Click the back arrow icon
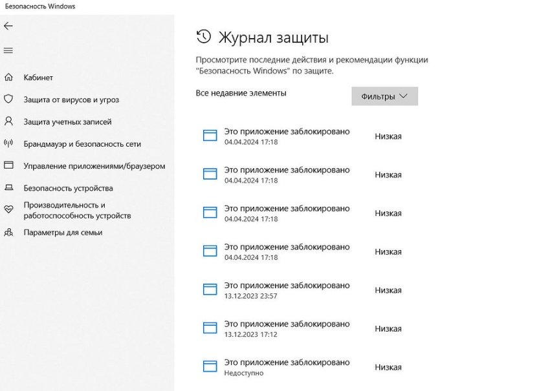The height and width of the screenshot is (391, 550). [8, 26]
